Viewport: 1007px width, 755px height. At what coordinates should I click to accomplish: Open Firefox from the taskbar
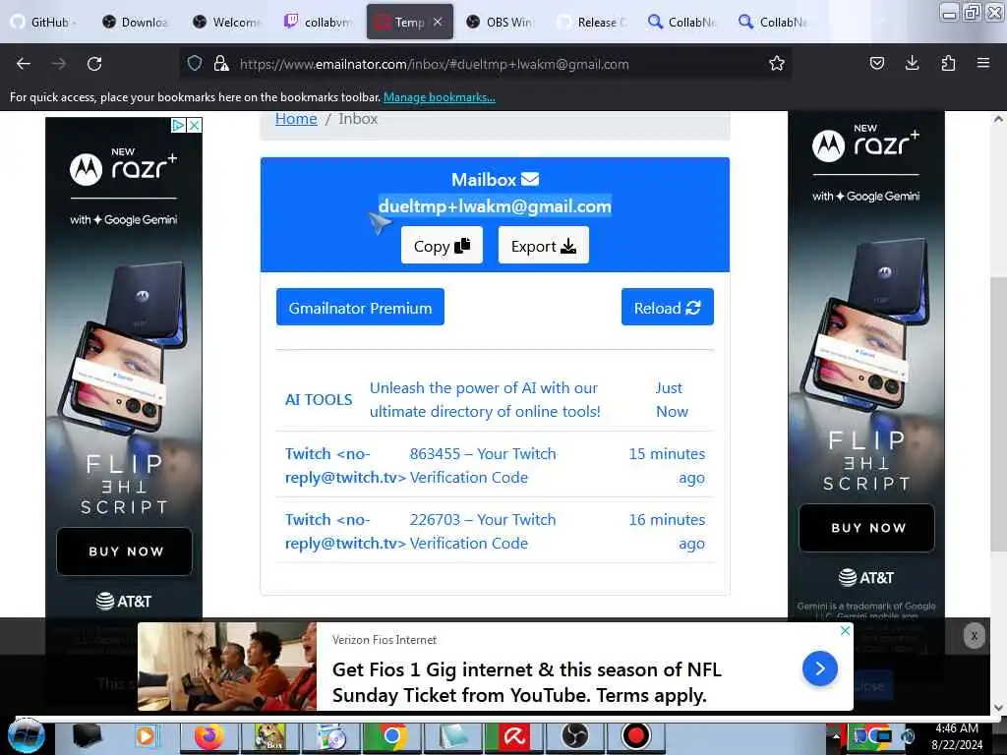pyautogui.click(x=209, y=736)
